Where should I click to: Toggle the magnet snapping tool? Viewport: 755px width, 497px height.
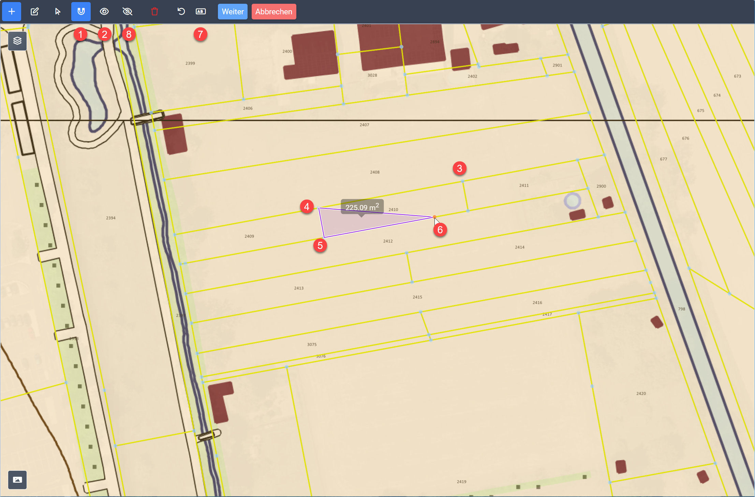coord(81,12)
